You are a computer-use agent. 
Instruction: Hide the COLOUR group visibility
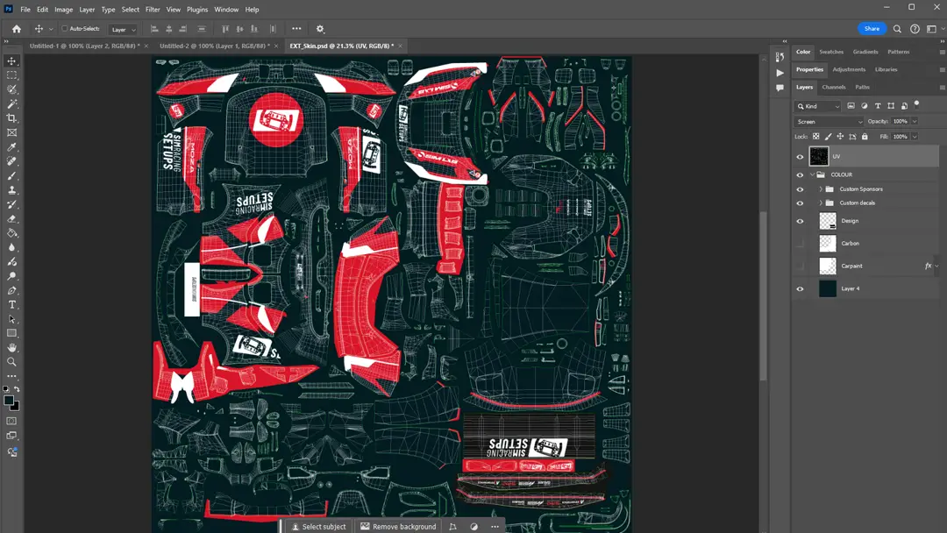click(x=800, y=174)
